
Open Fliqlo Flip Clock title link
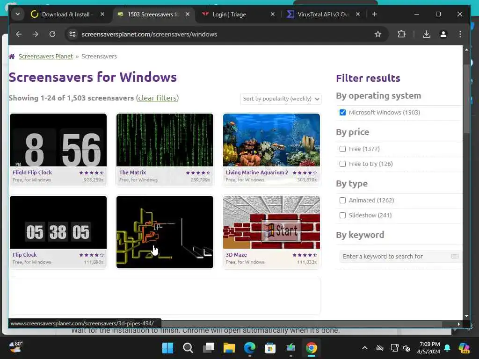(32, 172)
